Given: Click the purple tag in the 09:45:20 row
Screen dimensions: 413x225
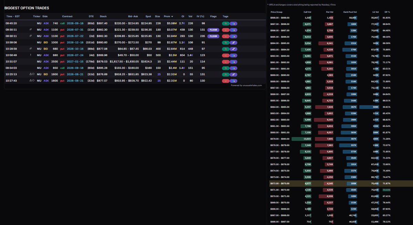Looking at the screenshot, I should 233,23.
